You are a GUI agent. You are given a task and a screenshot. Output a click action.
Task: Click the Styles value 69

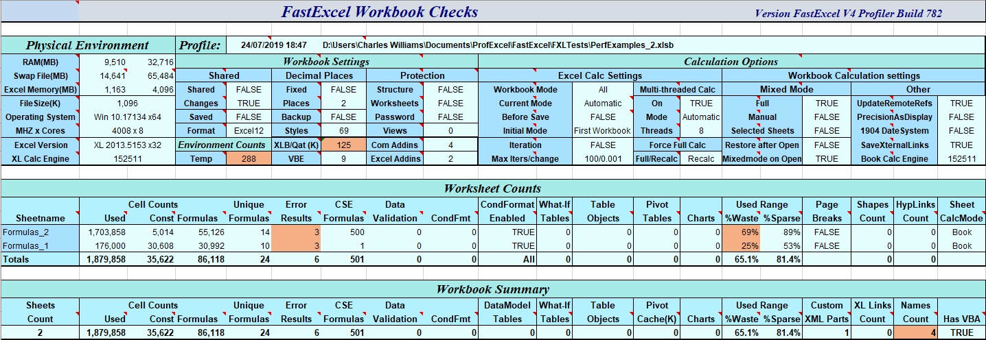[x=343, y=130]
